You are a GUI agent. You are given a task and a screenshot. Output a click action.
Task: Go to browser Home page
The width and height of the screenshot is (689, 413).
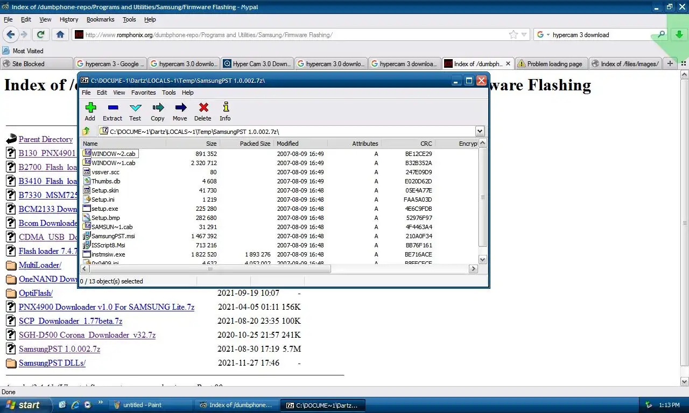pyautogui.click(x=60, y=34)
